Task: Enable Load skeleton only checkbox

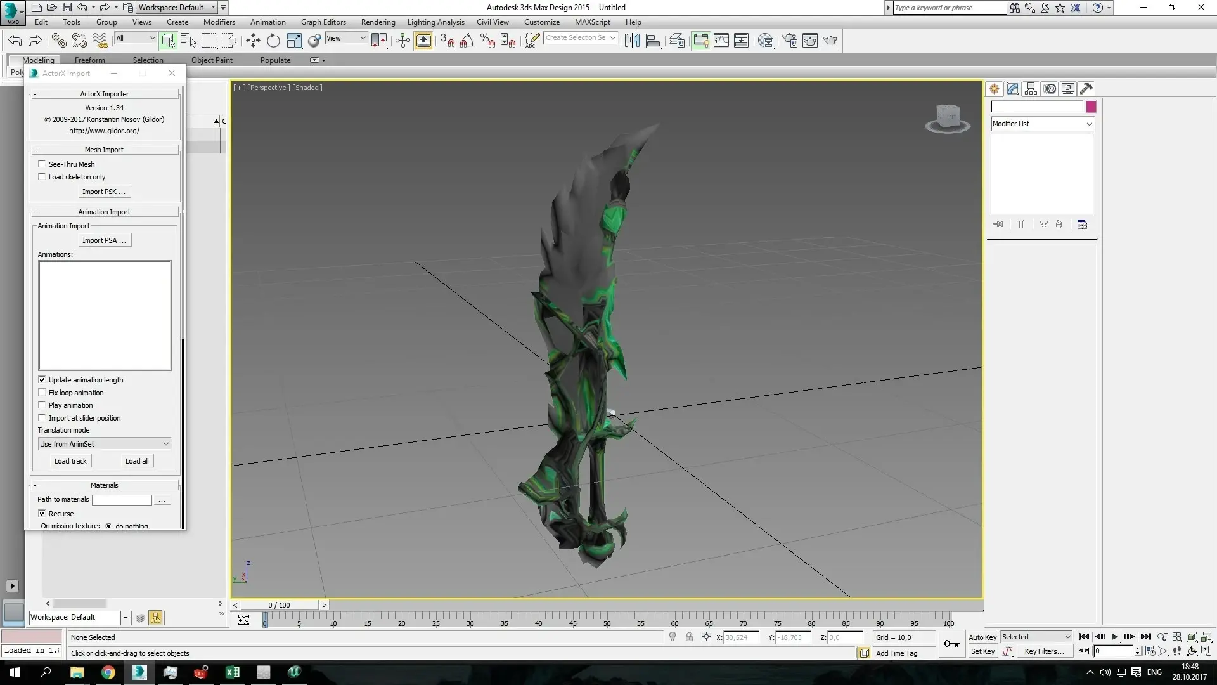Action: [x=42, y=176]
